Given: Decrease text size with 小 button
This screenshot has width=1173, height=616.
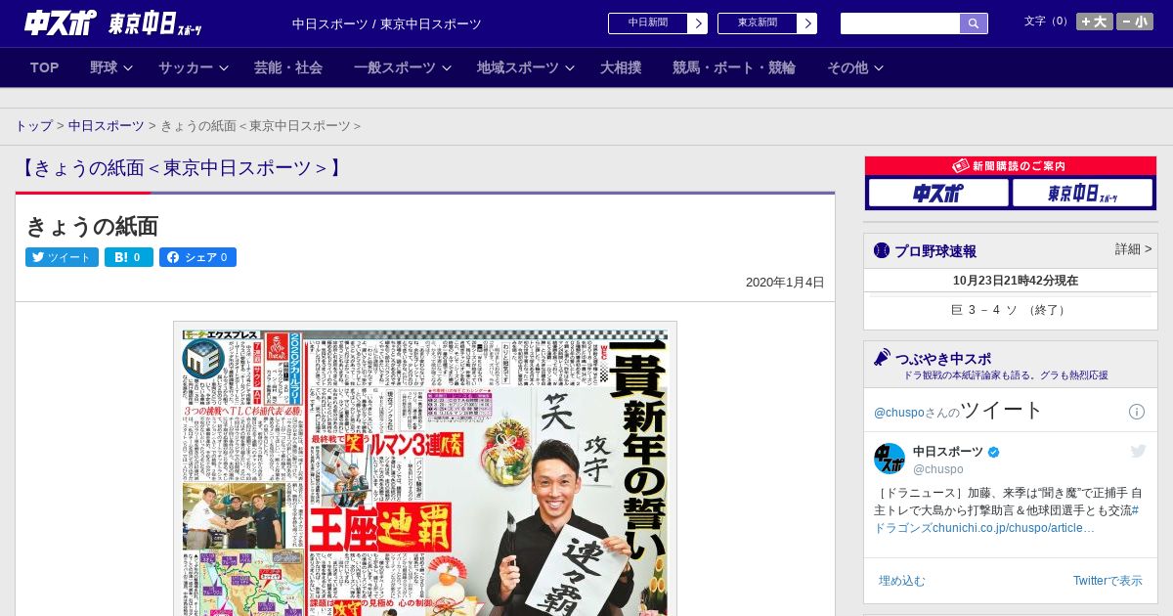Looking at the screenshot, I should [x=1135, y=22].
